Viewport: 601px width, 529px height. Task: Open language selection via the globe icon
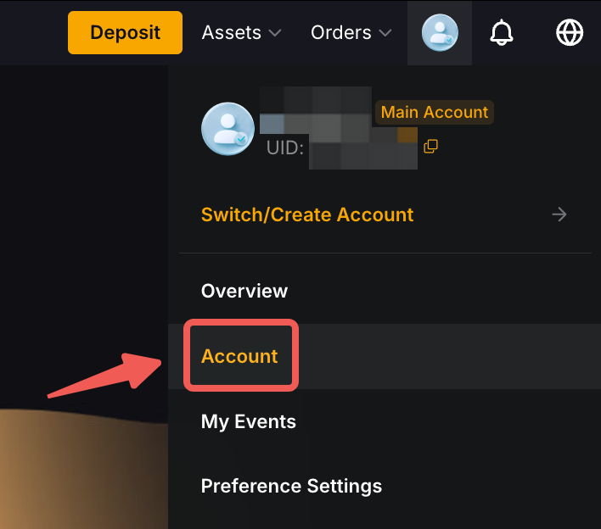[x=570, y=33]
